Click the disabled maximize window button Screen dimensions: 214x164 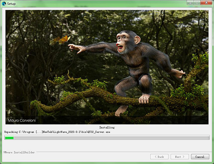(197, 3)
